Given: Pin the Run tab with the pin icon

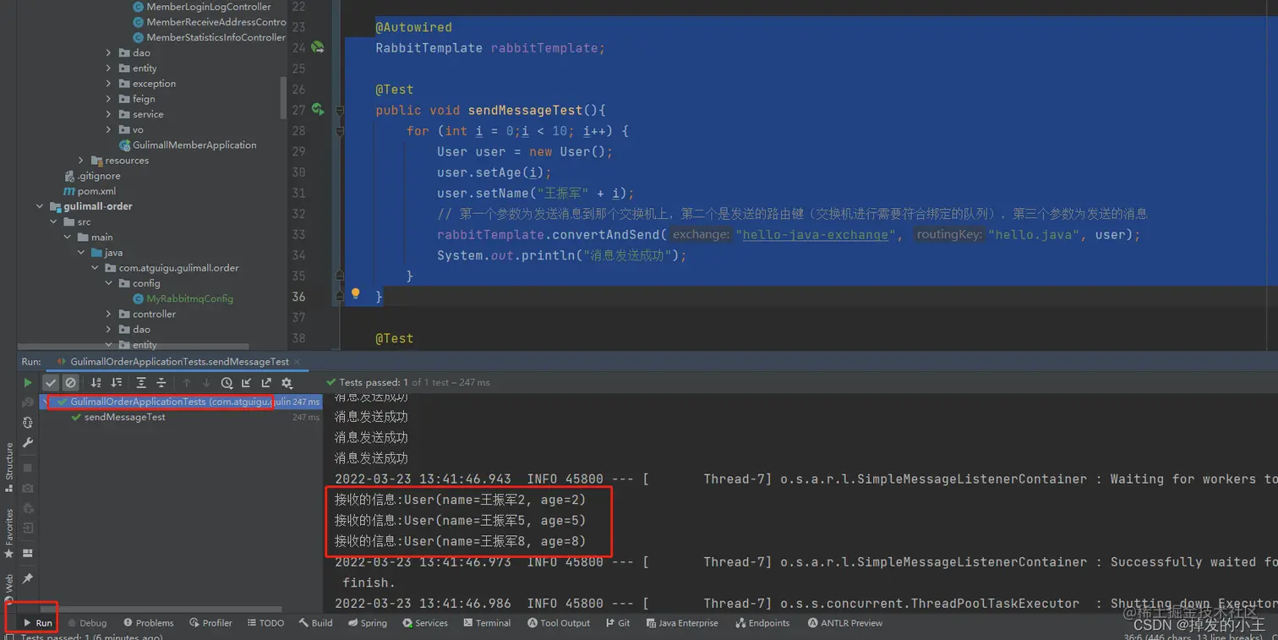Looking at the screenshot, I should click(x=28, y=578).
